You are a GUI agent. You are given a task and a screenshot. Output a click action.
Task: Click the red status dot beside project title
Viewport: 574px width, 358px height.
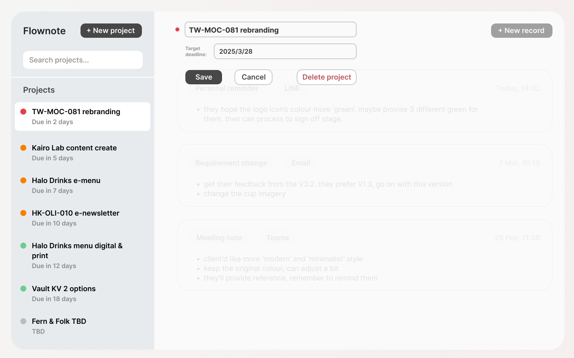(177, 29)
